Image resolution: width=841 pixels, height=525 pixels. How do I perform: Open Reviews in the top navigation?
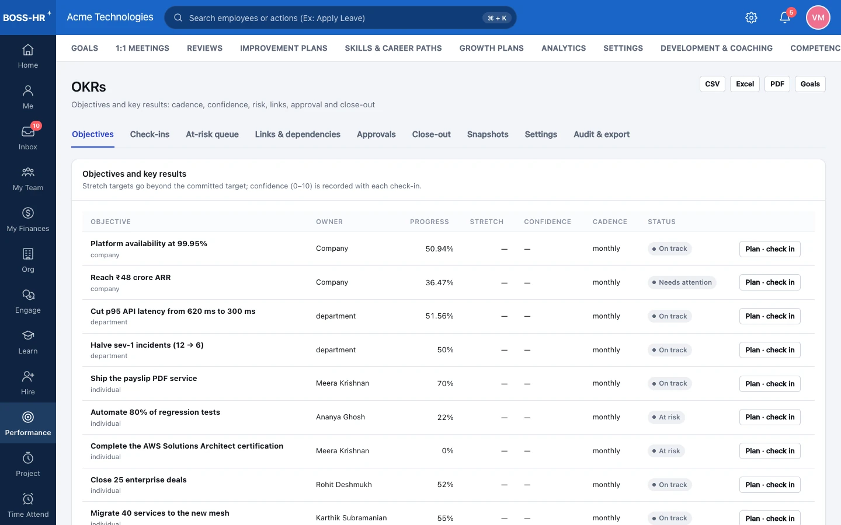[x=204, y=48]
